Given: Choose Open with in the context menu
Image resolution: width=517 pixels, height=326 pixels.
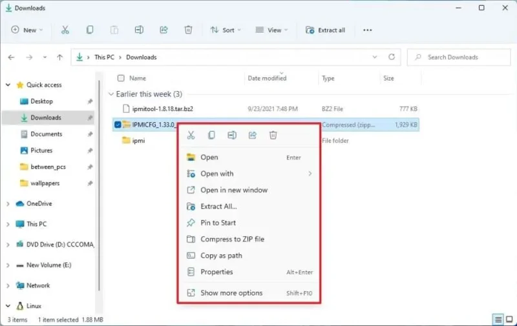Looking at the screenshot, I should 249,174.
